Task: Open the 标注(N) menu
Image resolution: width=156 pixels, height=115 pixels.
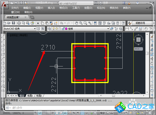Action: tap(101, 8)
